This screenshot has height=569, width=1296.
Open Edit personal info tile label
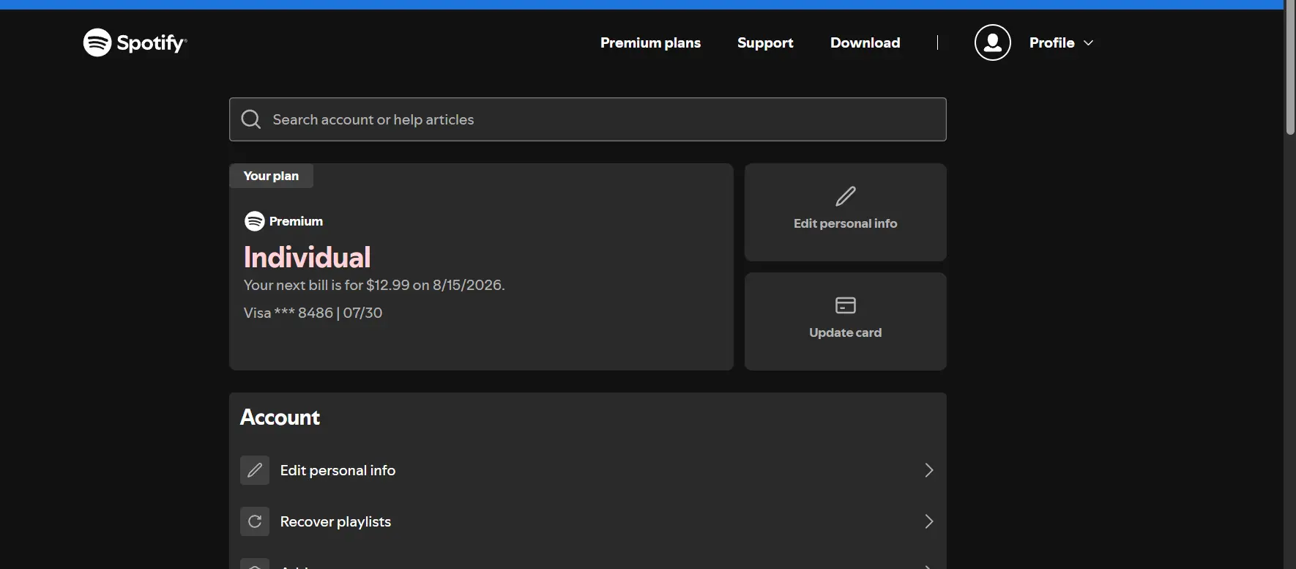(x=846, y=223)
